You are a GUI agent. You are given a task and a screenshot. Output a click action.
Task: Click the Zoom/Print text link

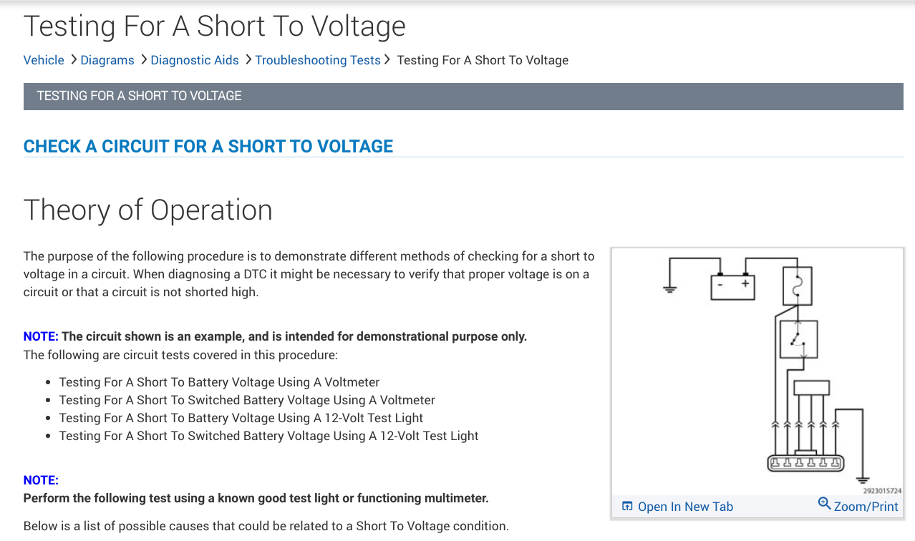[866, 507]
